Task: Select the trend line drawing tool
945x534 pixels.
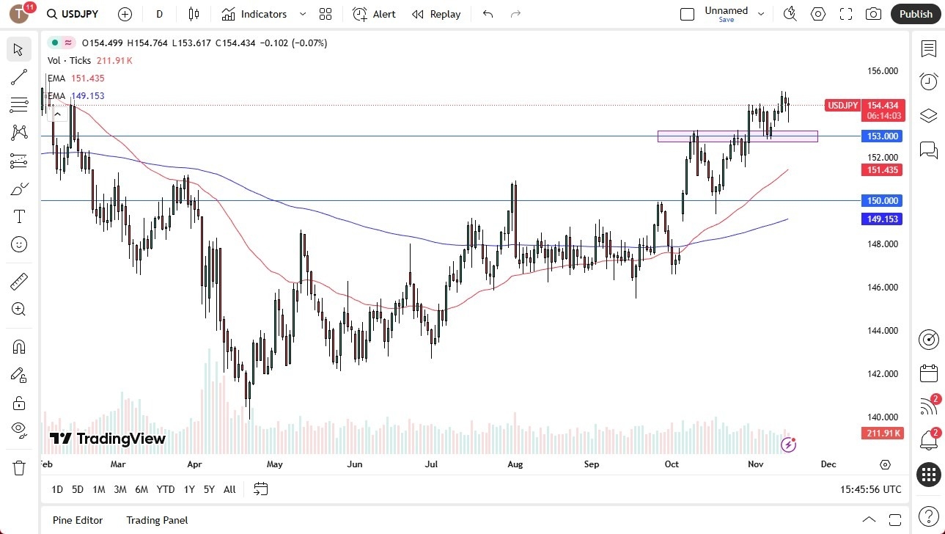Action: (x=18, y=77)
